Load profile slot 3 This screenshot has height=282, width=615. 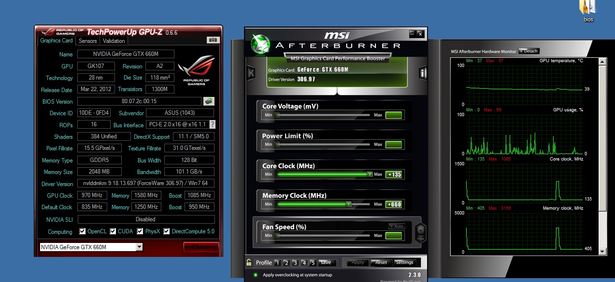[295, 263]
